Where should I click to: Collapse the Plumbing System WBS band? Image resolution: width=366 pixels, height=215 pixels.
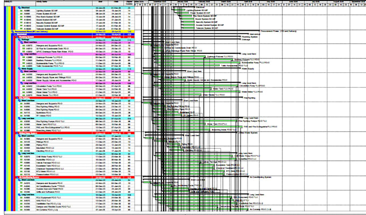17,37
